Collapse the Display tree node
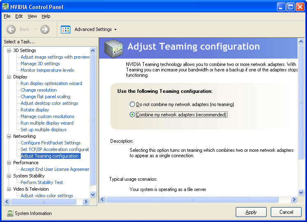 pyautogui.click(x=9, y=77)
